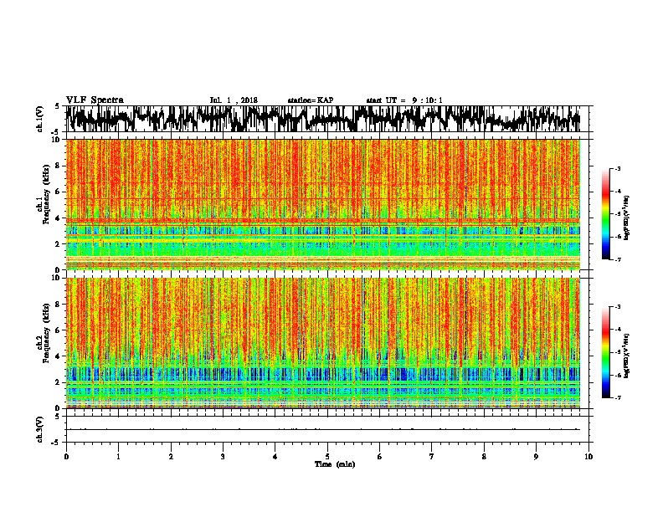Image resolution: width=663 pixels, height=512 pixels.
Task: Click the "station=KAP" header text
Action: pyautogui.click(x=311, y=100)
